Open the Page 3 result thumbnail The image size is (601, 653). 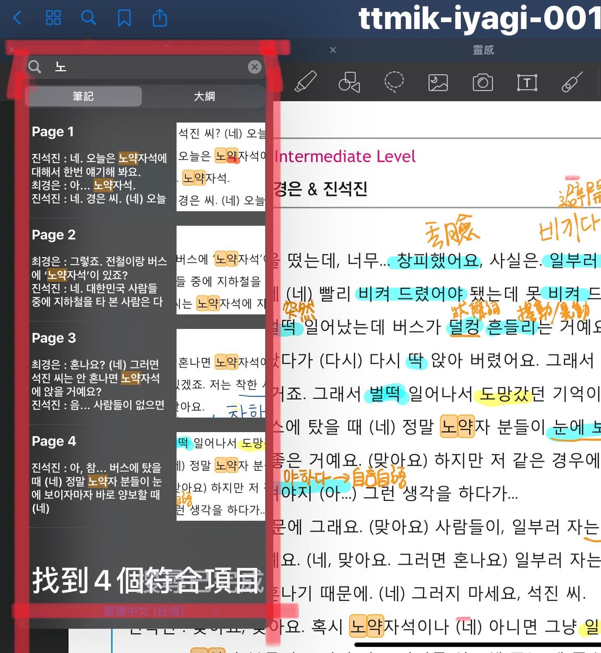click(221, 373)
